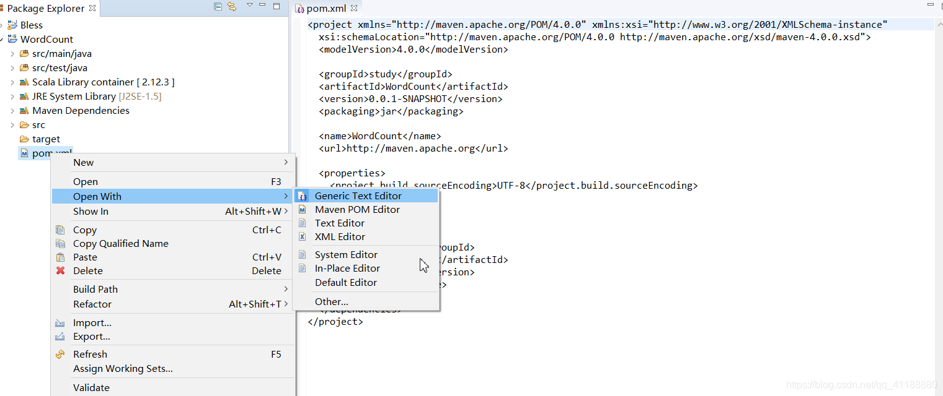Screen dimensions: 943x396
Task: Click the red Delete X icon
Action: click(x=60, y=270)
